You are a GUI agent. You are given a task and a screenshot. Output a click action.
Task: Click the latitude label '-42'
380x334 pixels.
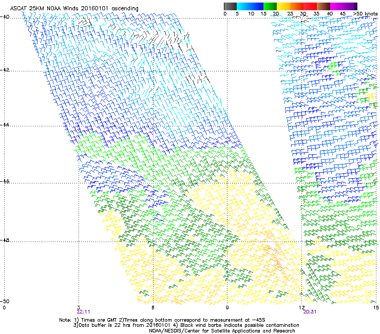click(x=5, y=70)
